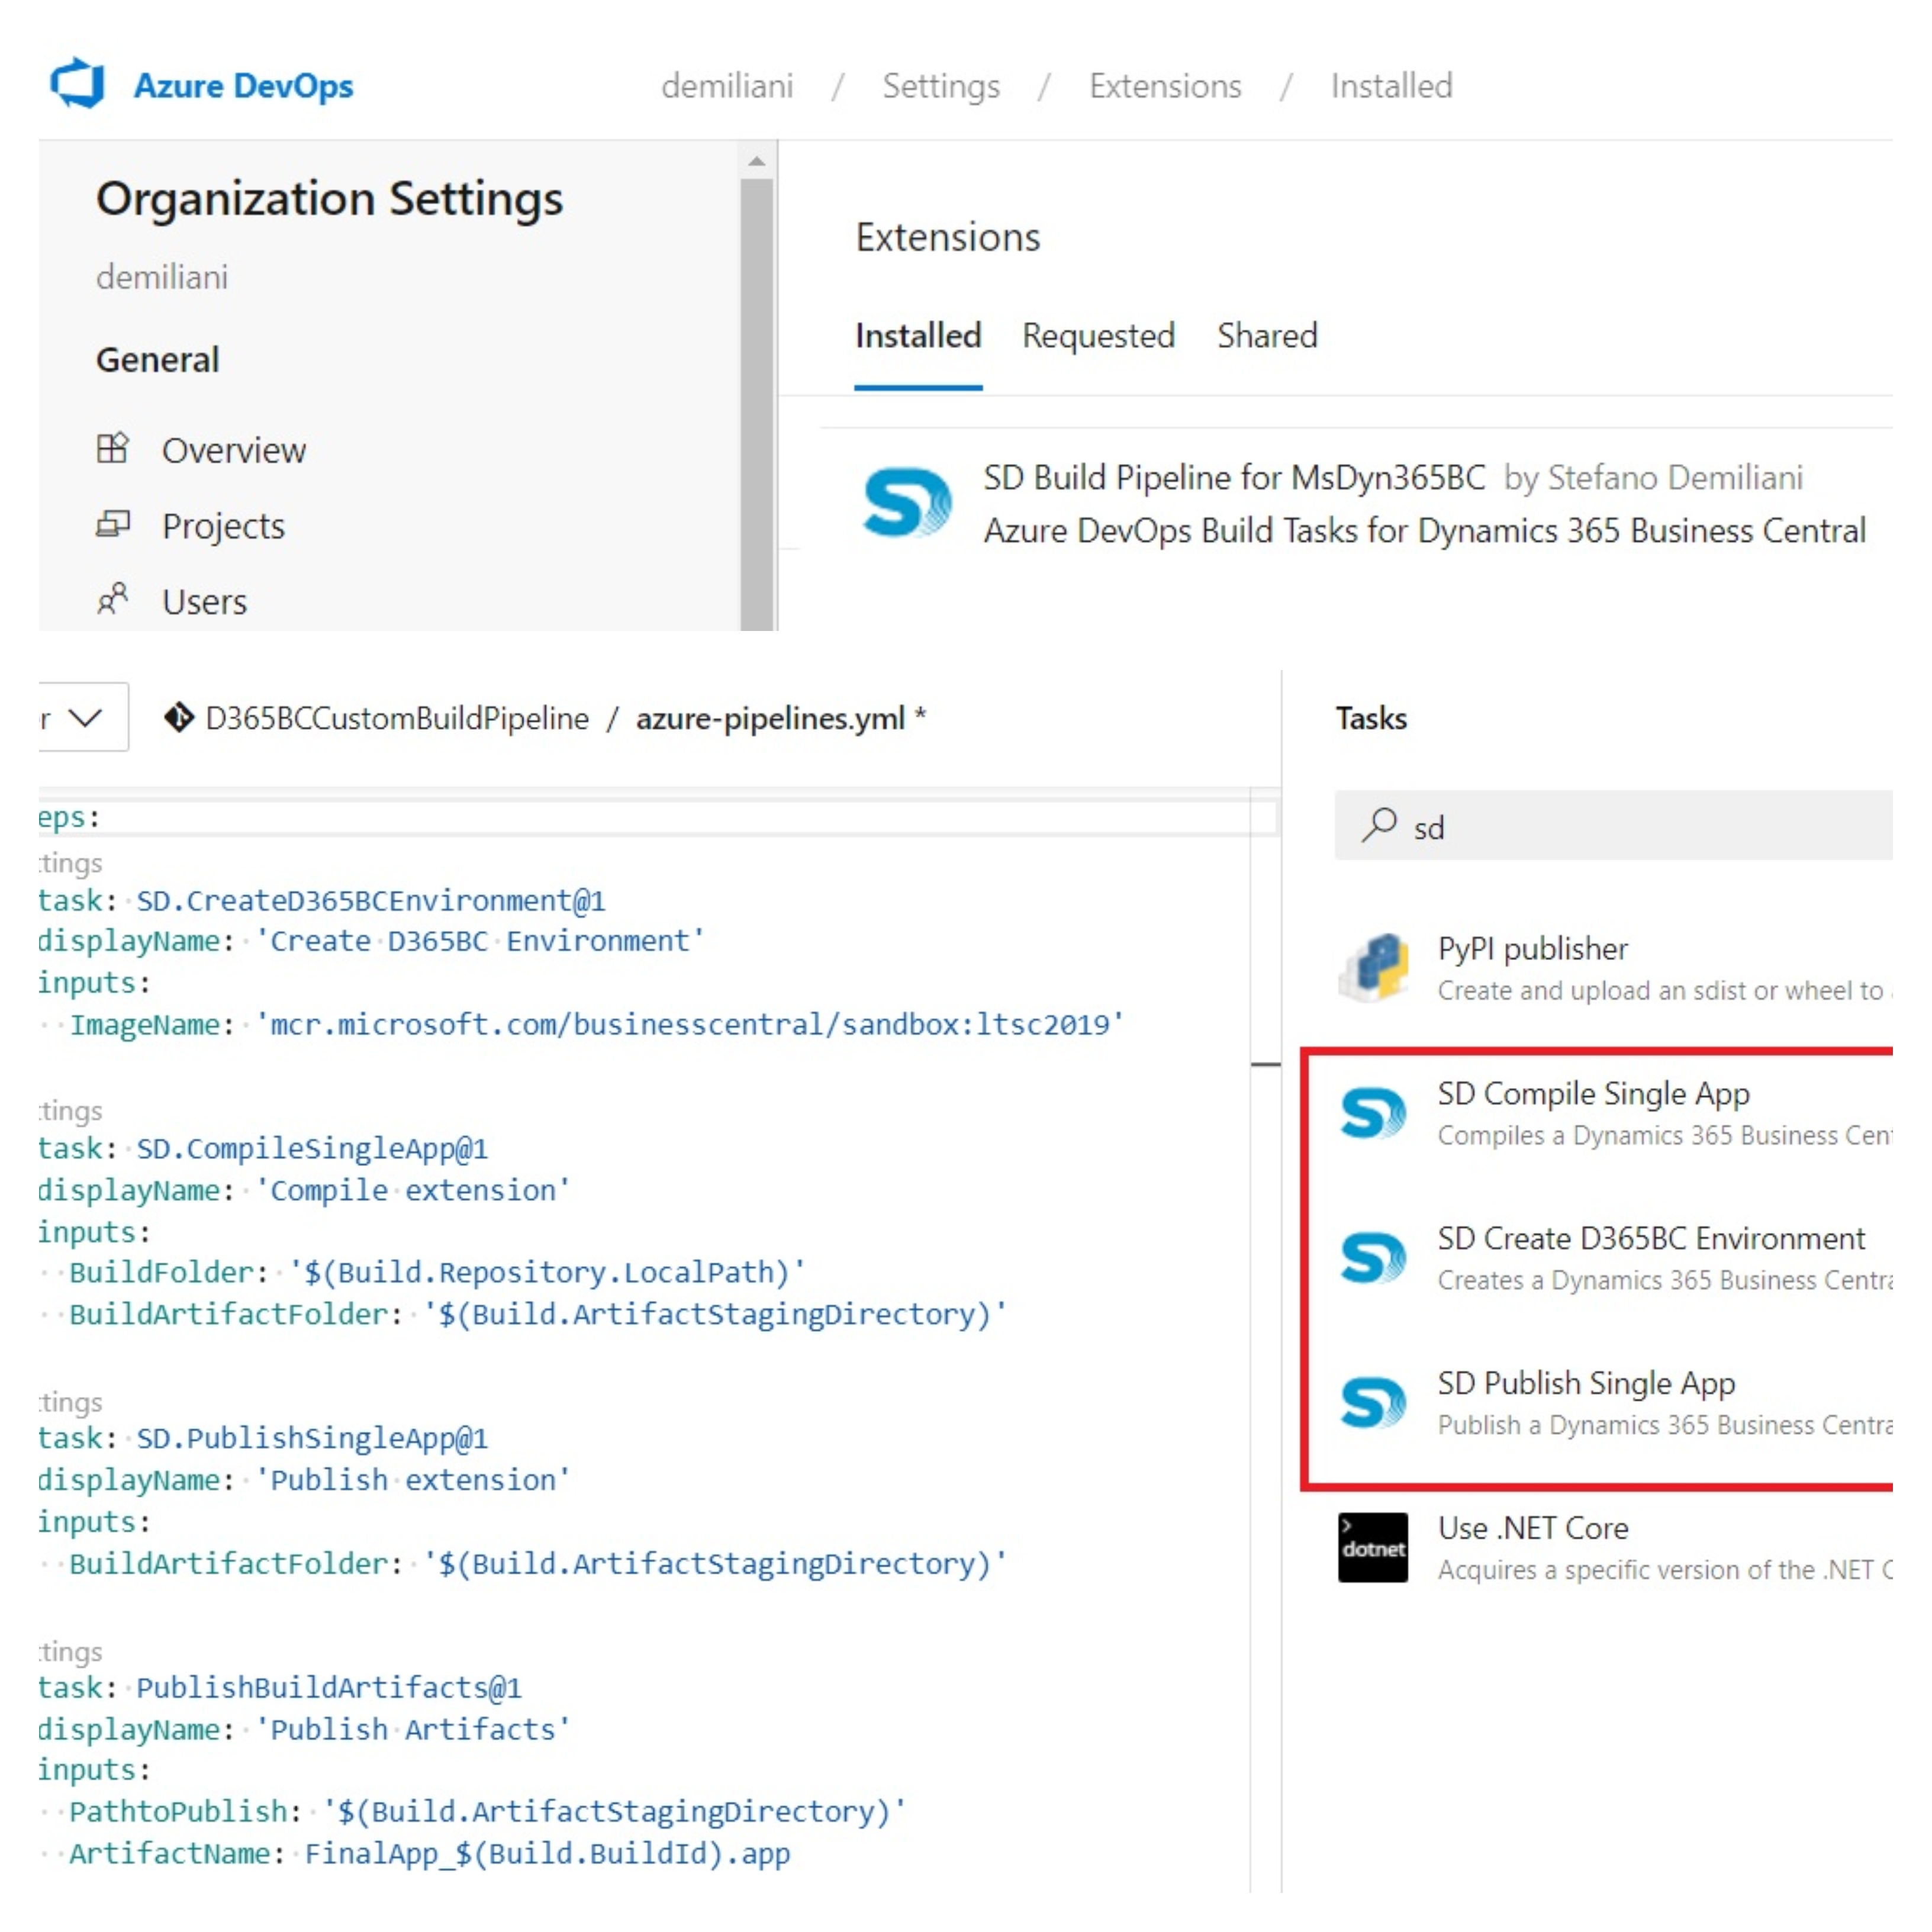Open the Projects settings page
This screenshot has height=1932, width=1932.
(223, 526)
